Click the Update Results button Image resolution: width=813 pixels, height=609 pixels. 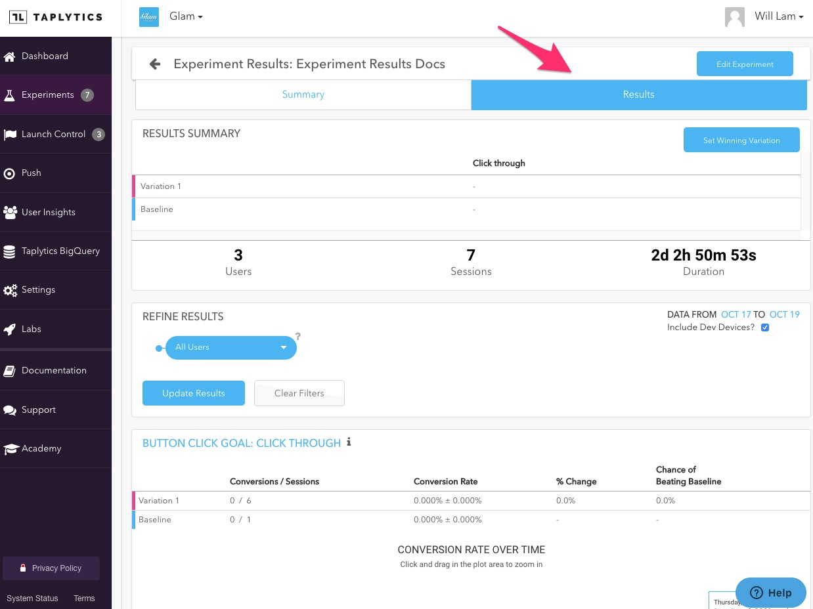194,393
